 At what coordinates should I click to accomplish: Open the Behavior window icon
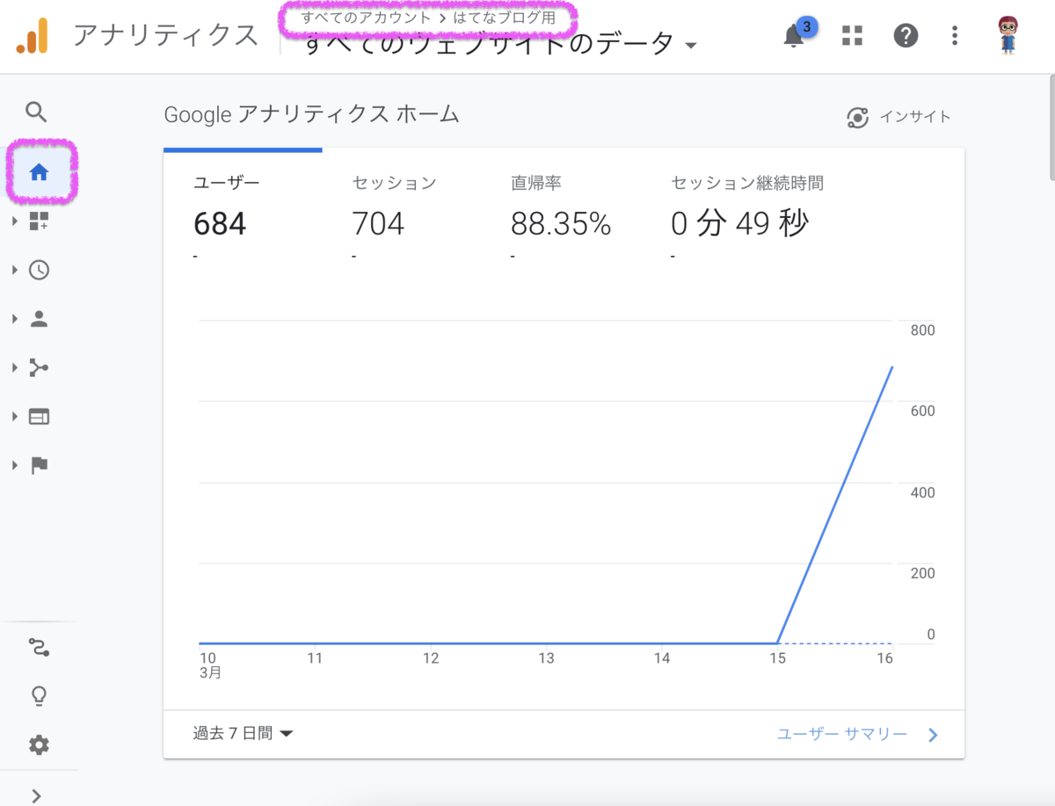point(39,417)
